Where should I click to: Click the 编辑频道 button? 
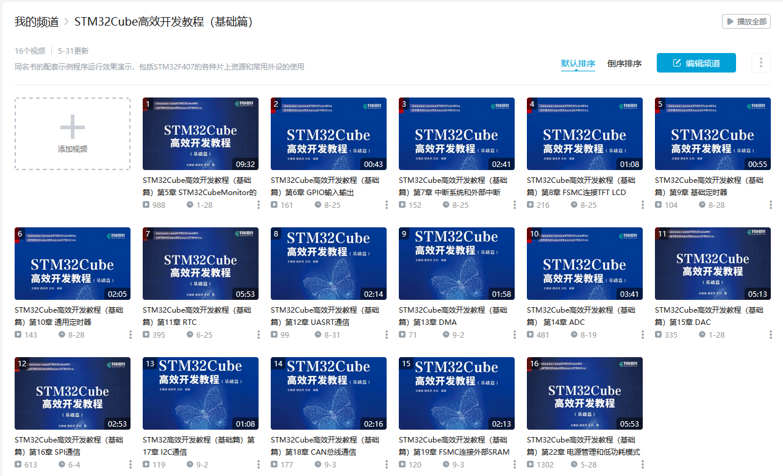pos(696,62)
